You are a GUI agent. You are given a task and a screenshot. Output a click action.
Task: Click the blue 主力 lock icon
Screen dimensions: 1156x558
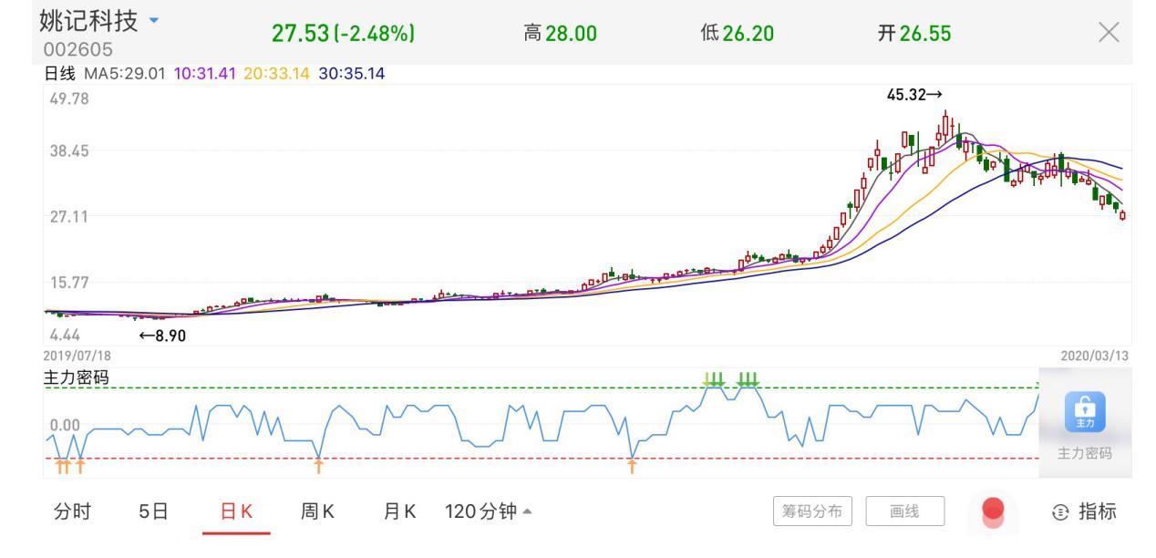tap(1085, 412)
